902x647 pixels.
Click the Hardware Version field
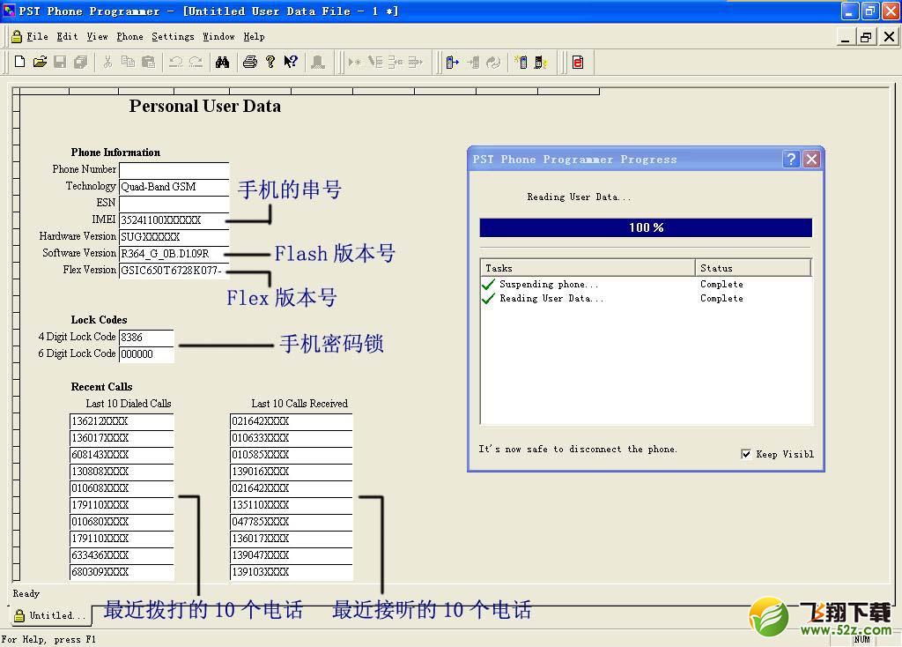click(174, 236)
